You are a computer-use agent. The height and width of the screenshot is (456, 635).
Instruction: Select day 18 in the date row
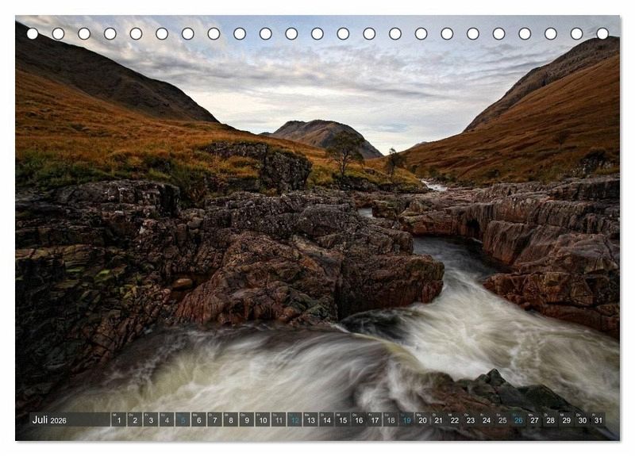tap(391, 420)
